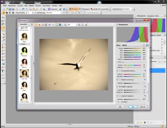
Task: Open the Ebenen menu
Action: [x=38, y=6]
